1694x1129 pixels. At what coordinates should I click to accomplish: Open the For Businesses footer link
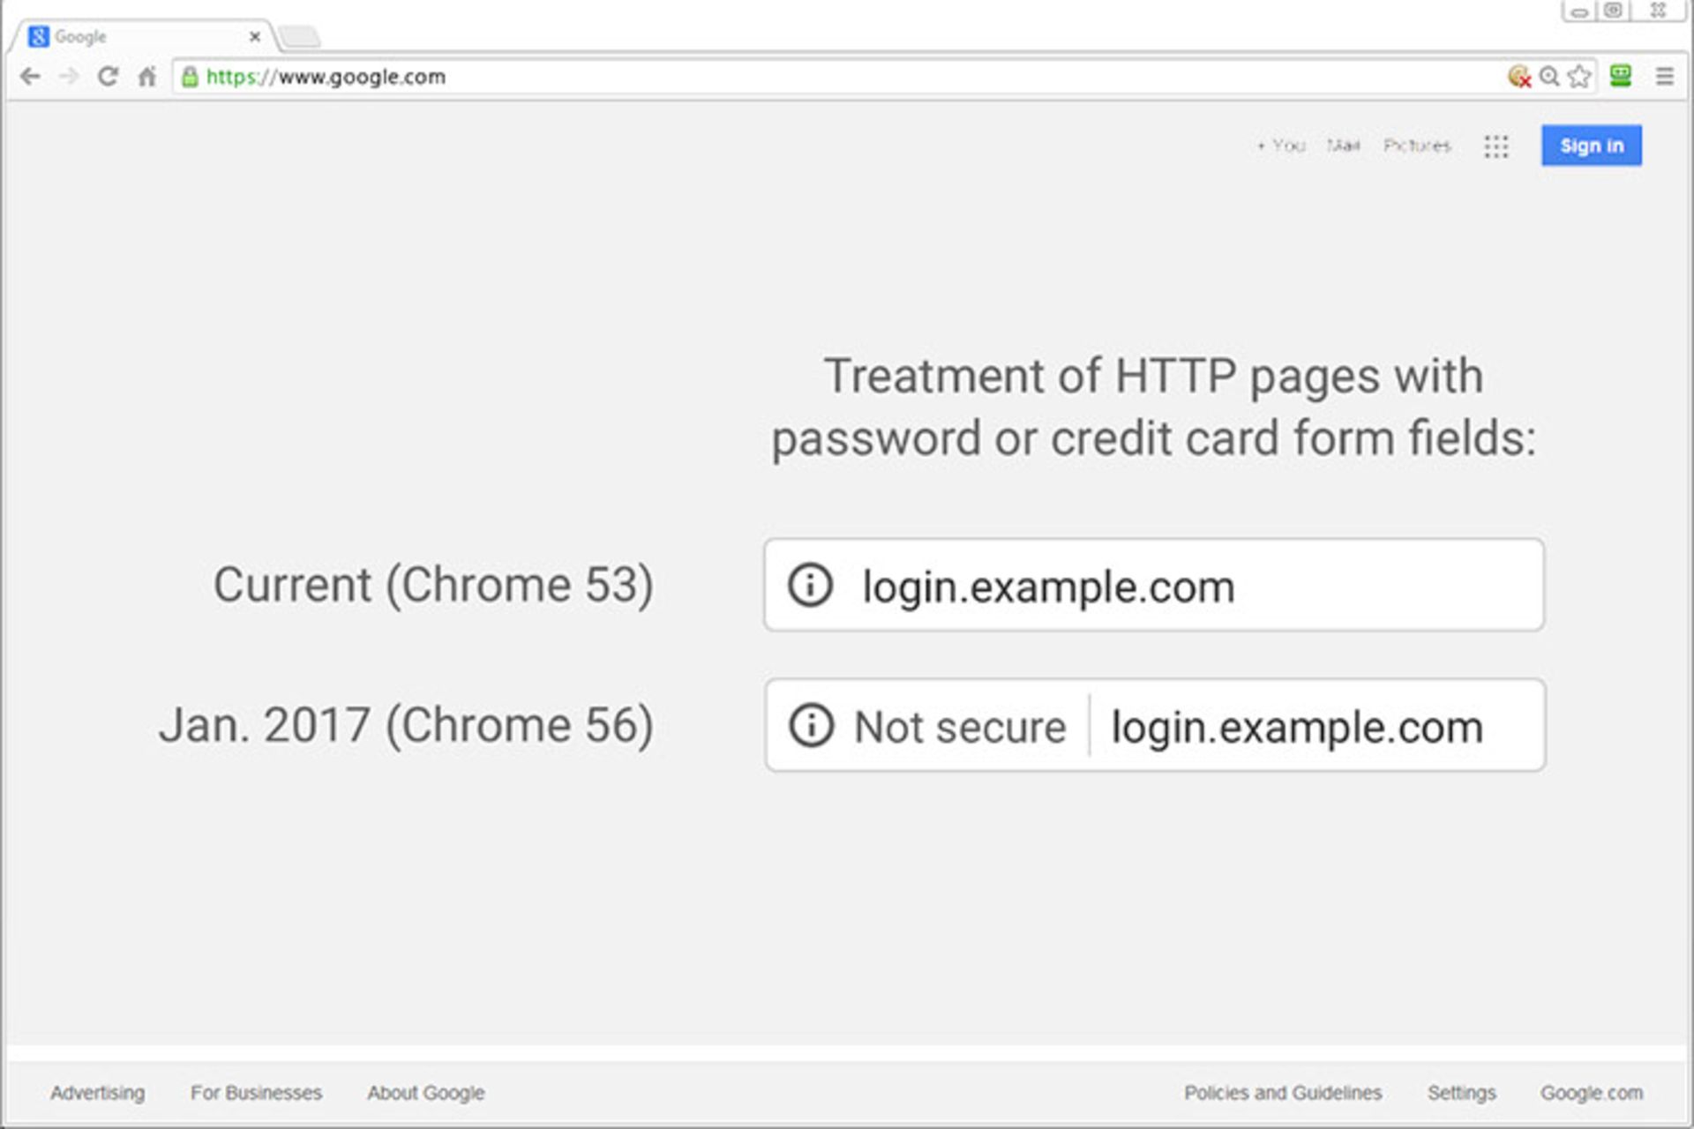256,1093
